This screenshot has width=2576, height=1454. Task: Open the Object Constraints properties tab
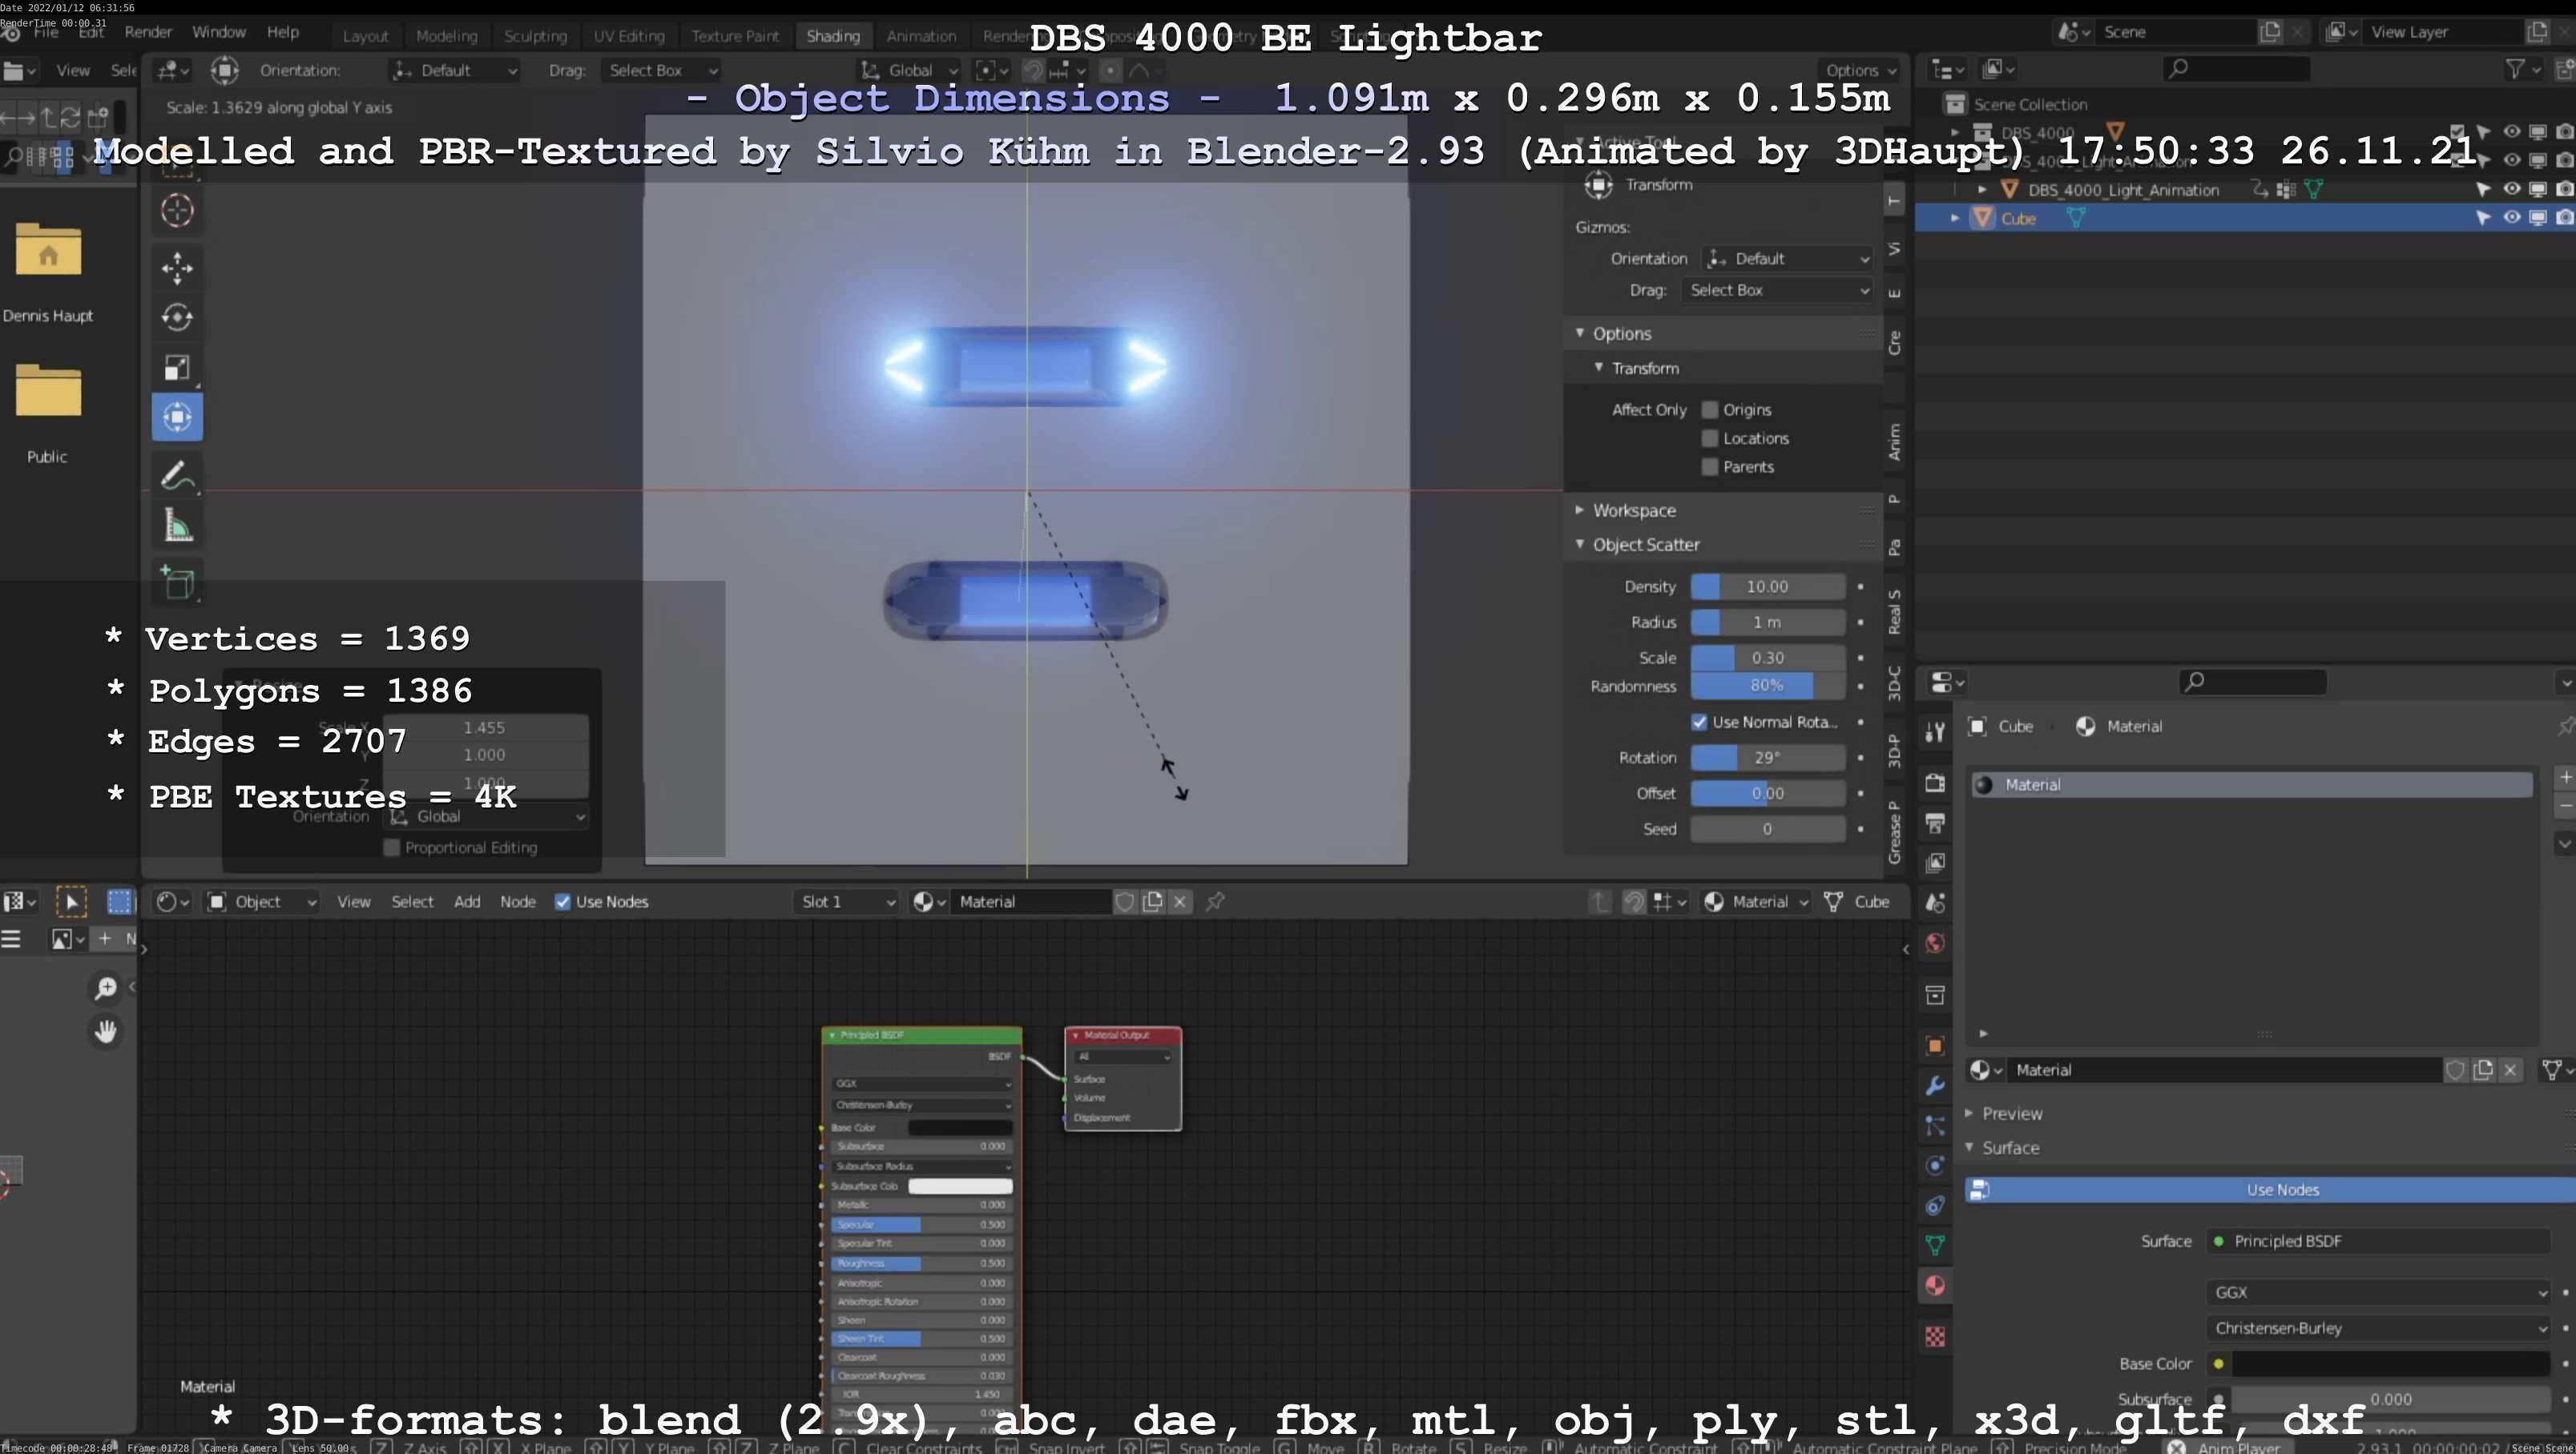(1935, 1205)
